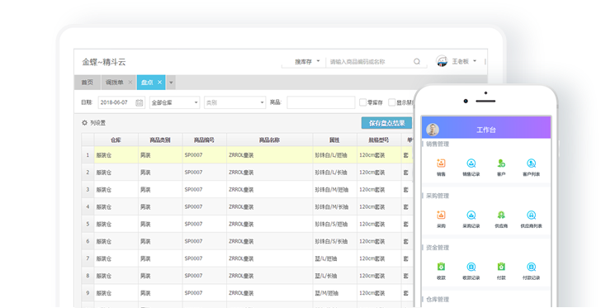The width and height of the screenshot is (601, 308).
Task: Open the 类别 category dropdown
Action: (x=235, y=102)
